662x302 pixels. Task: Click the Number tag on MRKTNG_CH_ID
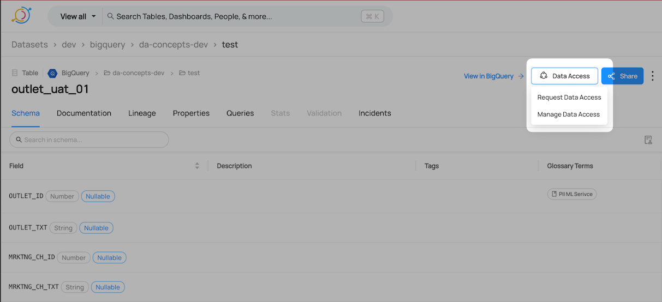74,257
